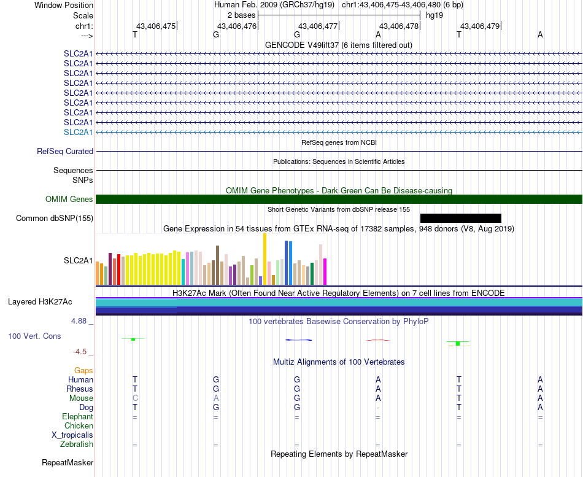This screenshot has height=477, width=583.
Task: Click the turquoise H3K27Ac signal band
Action: click(x=339, y=303)
